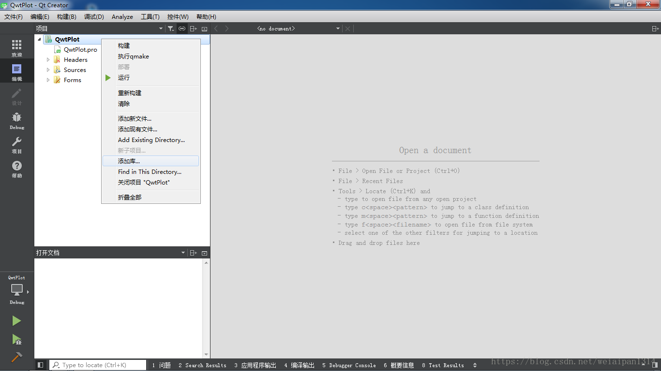Choose Find in This Directory... entry
The width and height of the screenshot is (661, 371).
pos(151,172)
